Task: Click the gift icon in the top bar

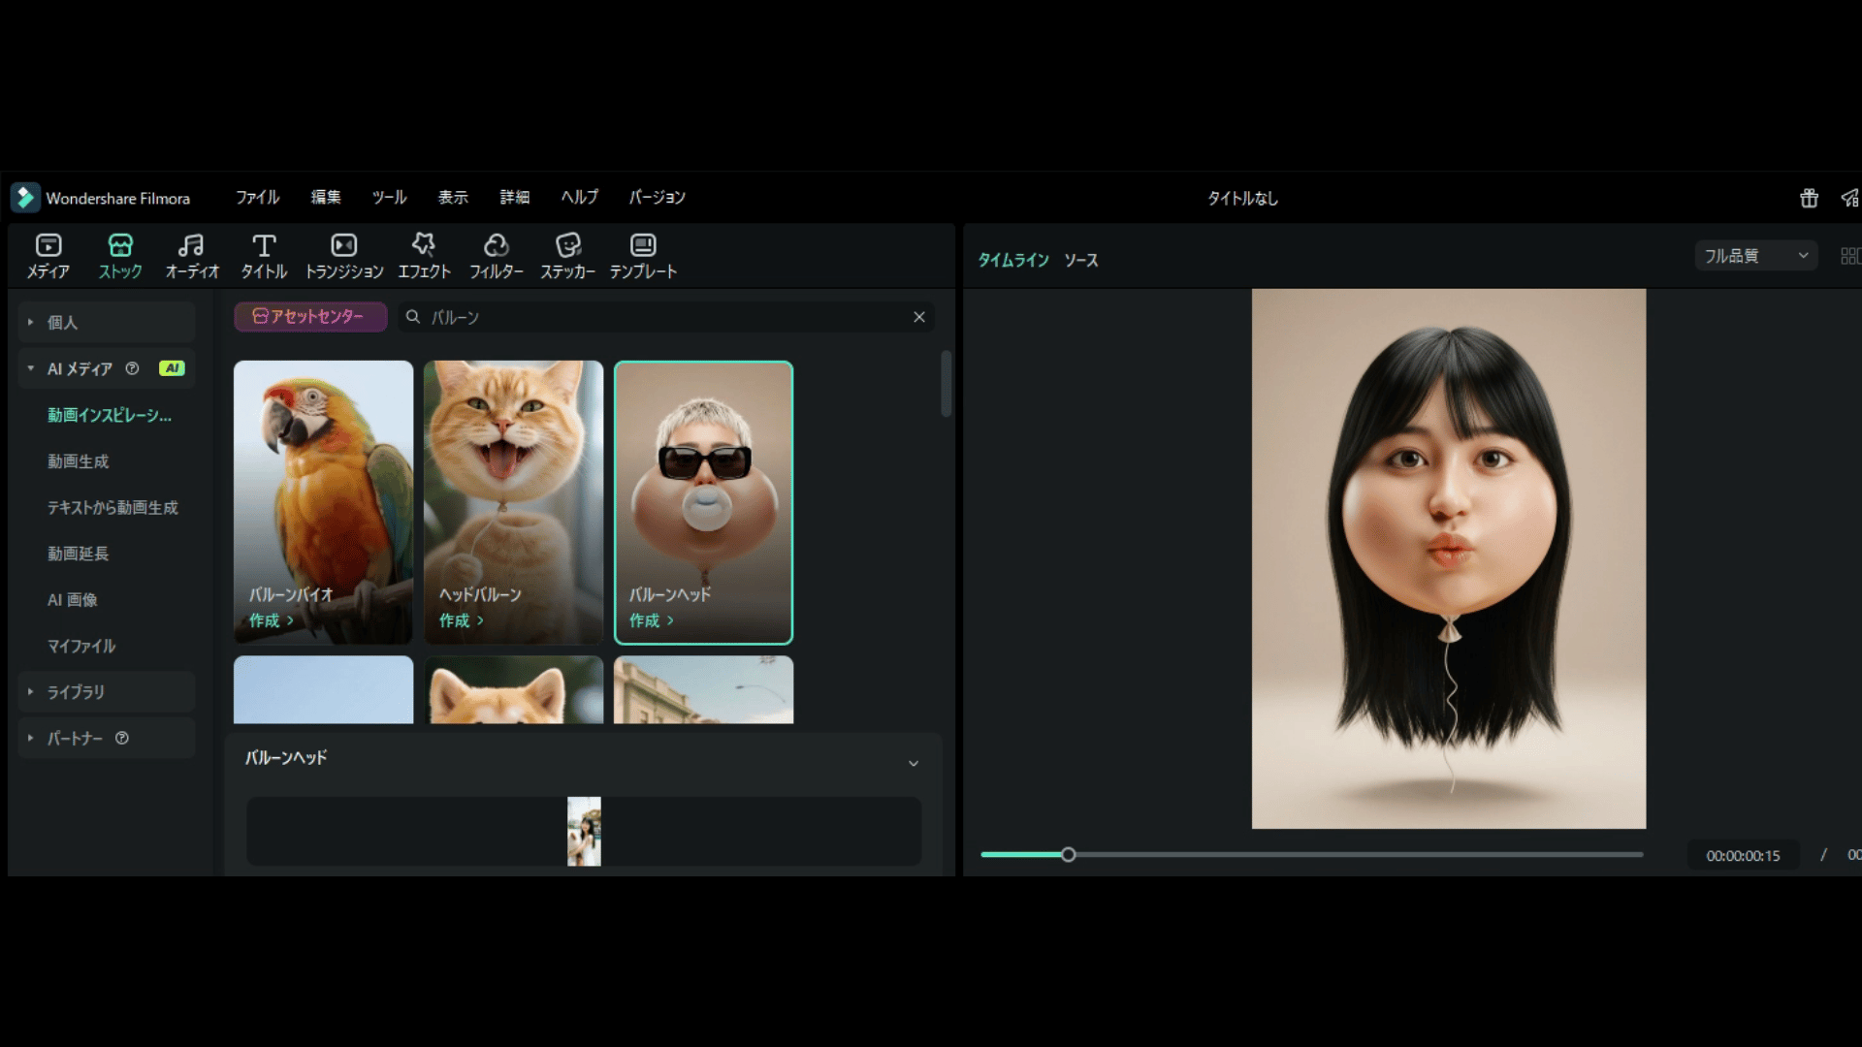Action: click(1808, 197)
